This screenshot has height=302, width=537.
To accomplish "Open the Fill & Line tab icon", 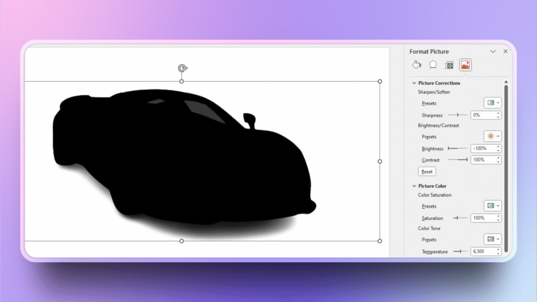I will (x=416, y=65).
